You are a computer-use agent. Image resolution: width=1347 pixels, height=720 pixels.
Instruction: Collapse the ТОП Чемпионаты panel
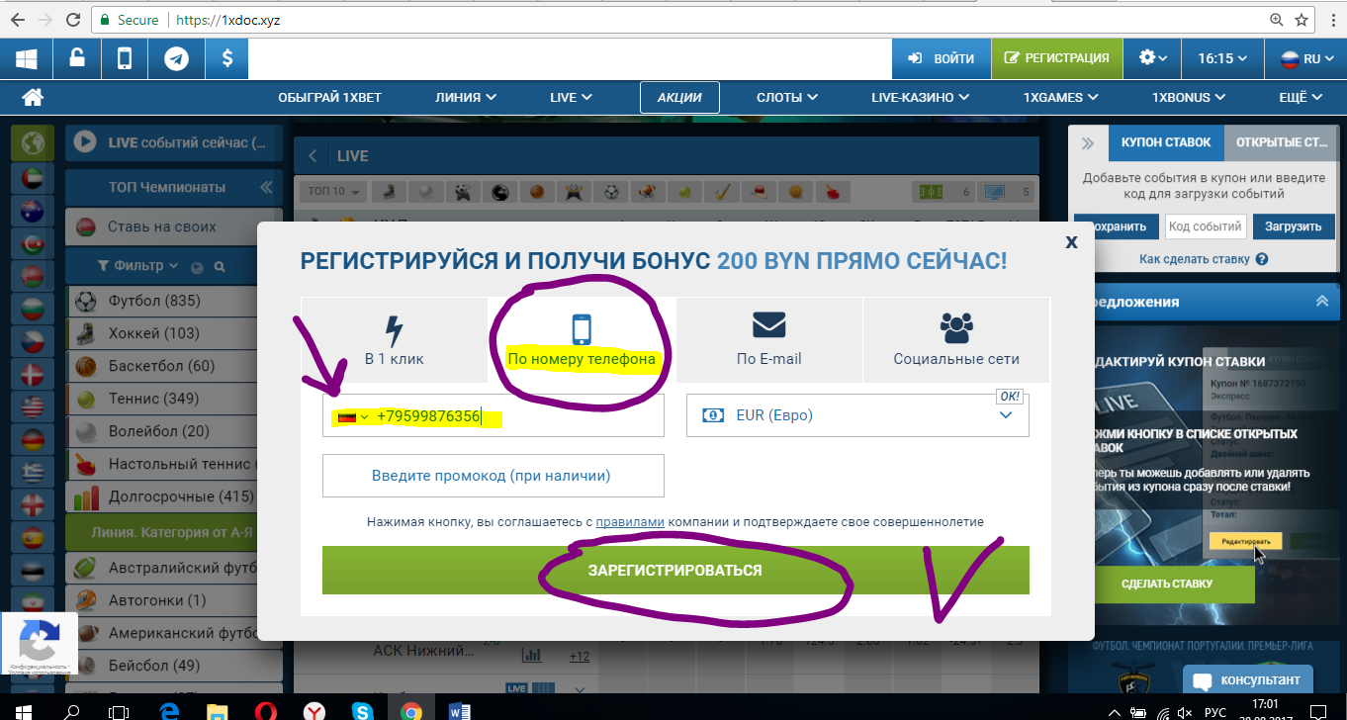265,187
